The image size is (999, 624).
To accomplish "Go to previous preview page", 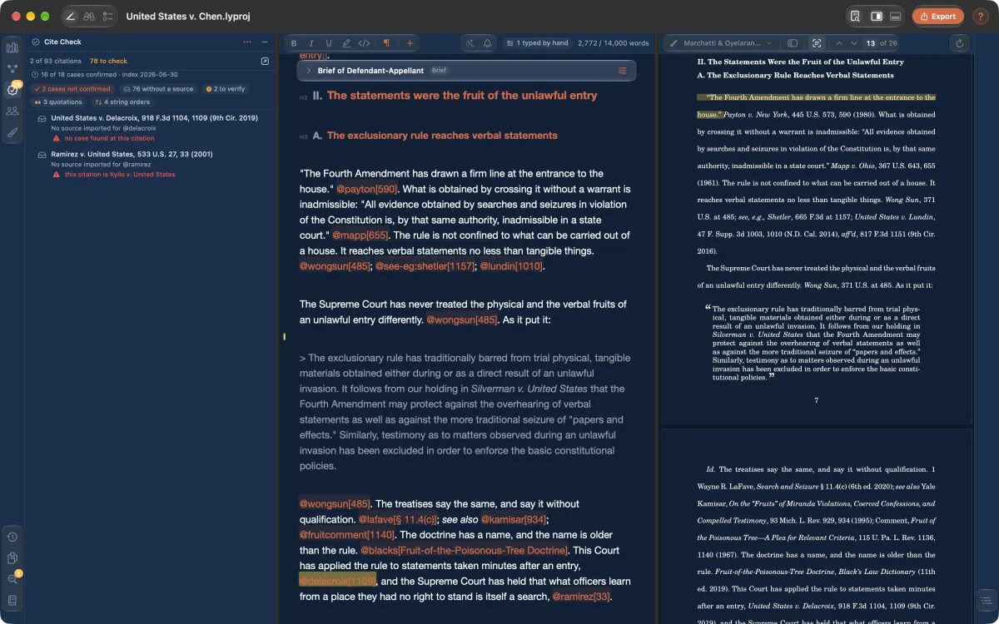I will [x=839, y=42].
